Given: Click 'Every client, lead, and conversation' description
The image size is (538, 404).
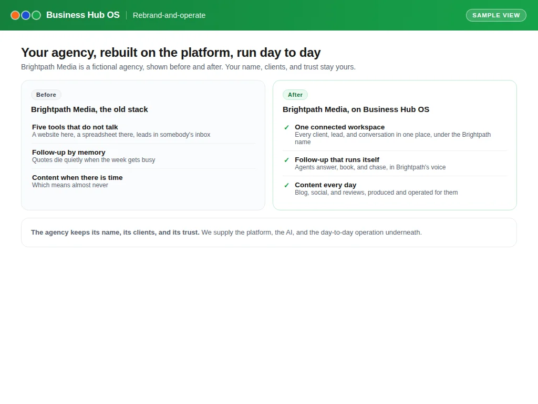Looking at the screenshot, I should click(x=393, y=138).
